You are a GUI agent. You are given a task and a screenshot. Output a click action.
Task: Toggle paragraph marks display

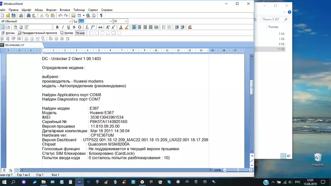[101, 15]
